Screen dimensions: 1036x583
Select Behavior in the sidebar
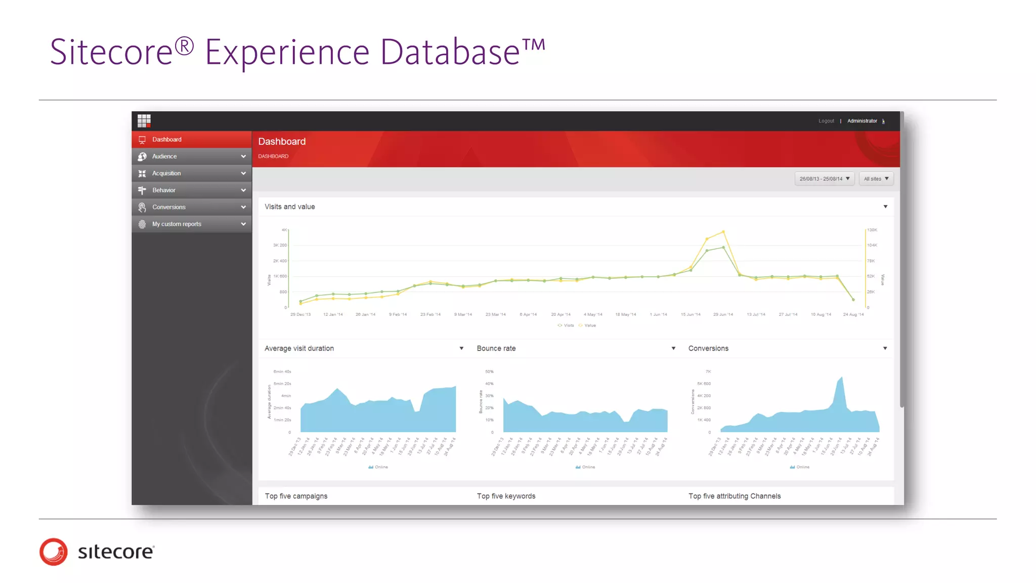tap(192, 190)
